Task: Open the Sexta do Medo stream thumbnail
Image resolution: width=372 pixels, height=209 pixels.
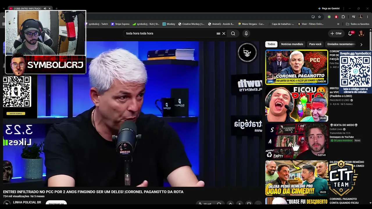Action: pos(296,141)
